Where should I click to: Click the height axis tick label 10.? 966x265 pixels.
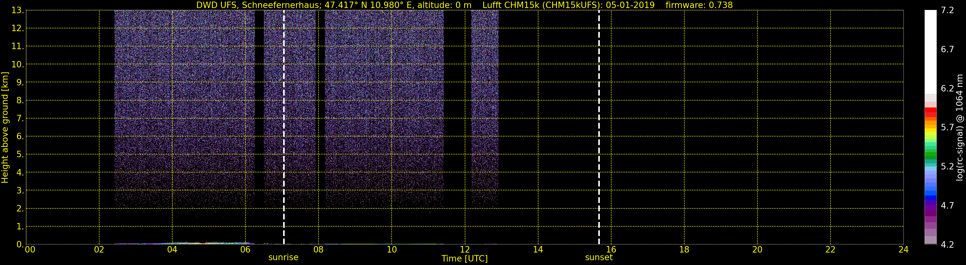(17, 64)
